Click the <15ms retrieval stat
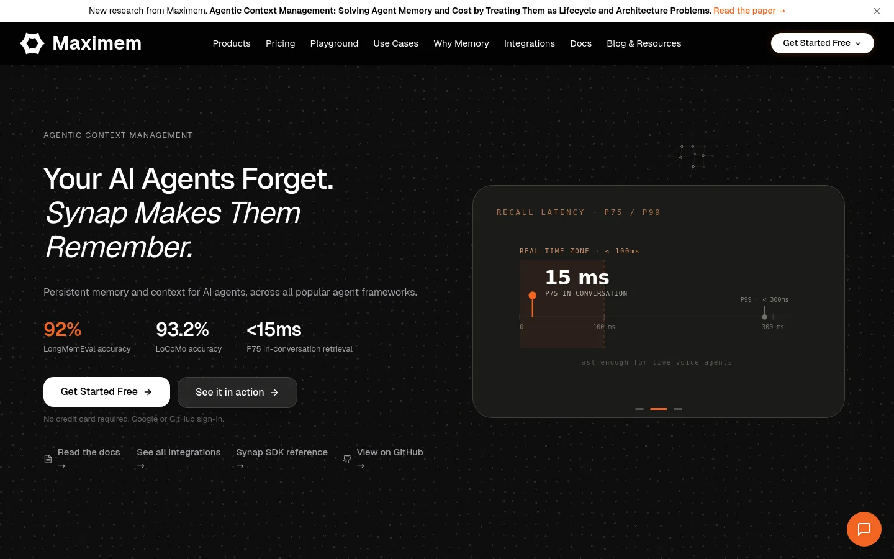894x559 pixels. coord(299,336)
